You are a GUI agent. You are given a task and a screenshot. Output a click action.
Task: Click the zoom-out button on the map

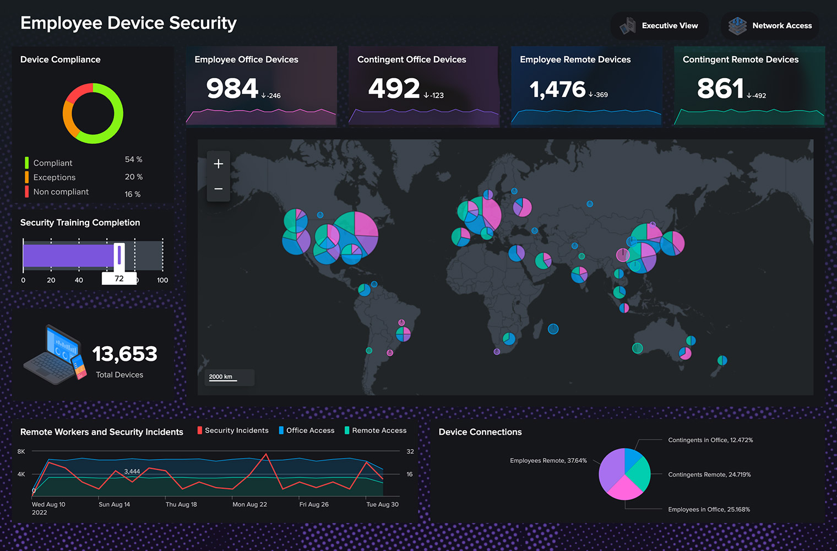pyautogui.click(x=218, y=188)
